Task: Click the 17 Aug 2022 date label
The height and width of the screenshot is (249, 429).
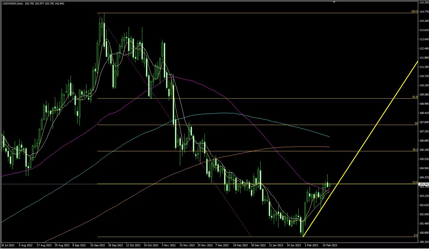Action: [x=44, y=246]
